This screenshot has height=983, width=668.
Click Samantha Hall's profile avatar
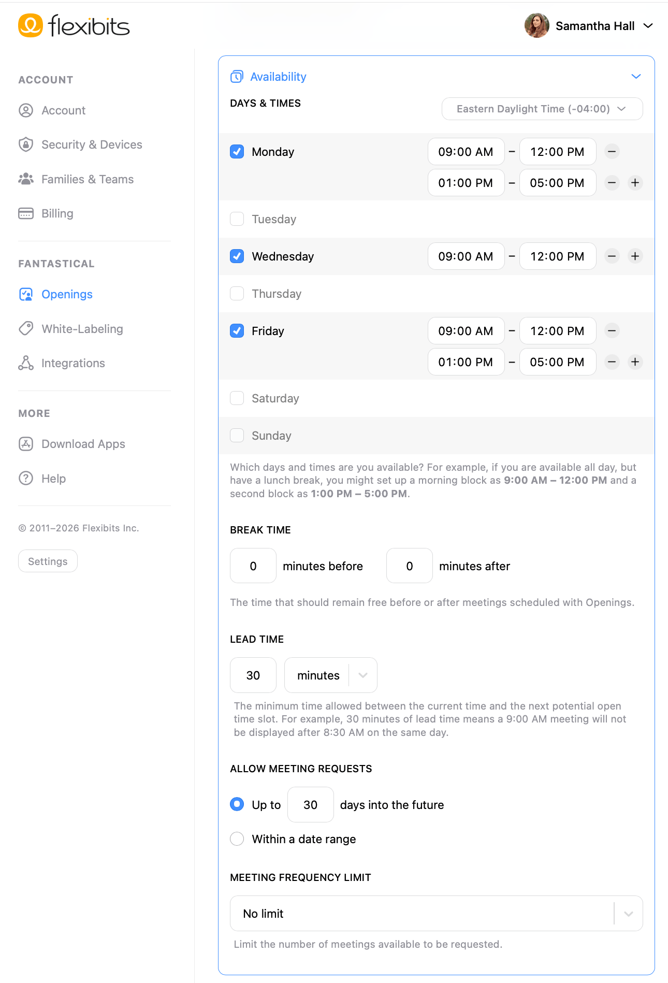point(536,25)
